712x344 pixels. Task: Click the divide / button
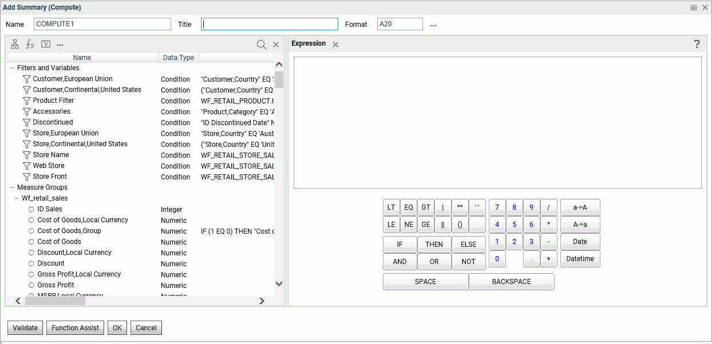point(549,207)
